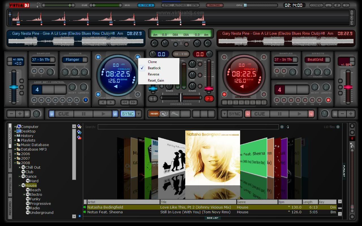The width and height of the screenshot is (362, 226).
Task: Click the blue lock icon left of left CUE
Action: (52, 114)
